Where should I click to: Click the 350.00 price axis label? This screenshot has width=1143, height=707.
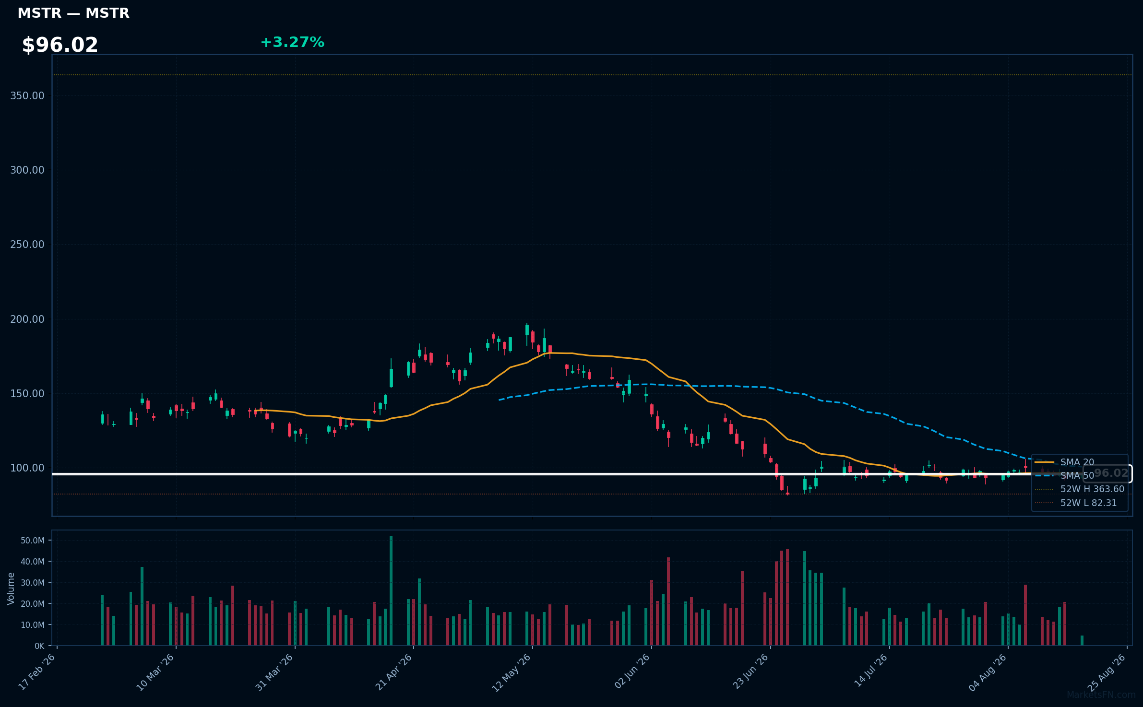(27, 95)
